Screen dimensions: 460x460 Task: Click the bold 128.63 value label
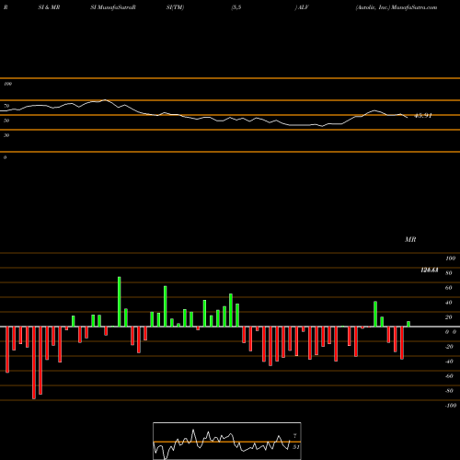[430, 270]
